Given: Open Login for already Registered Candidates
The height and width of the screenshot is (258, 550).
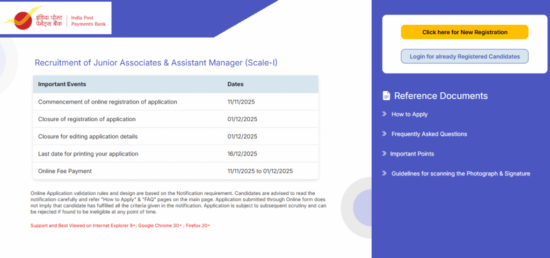Looking at the screenshot, I should pos(465,56).
